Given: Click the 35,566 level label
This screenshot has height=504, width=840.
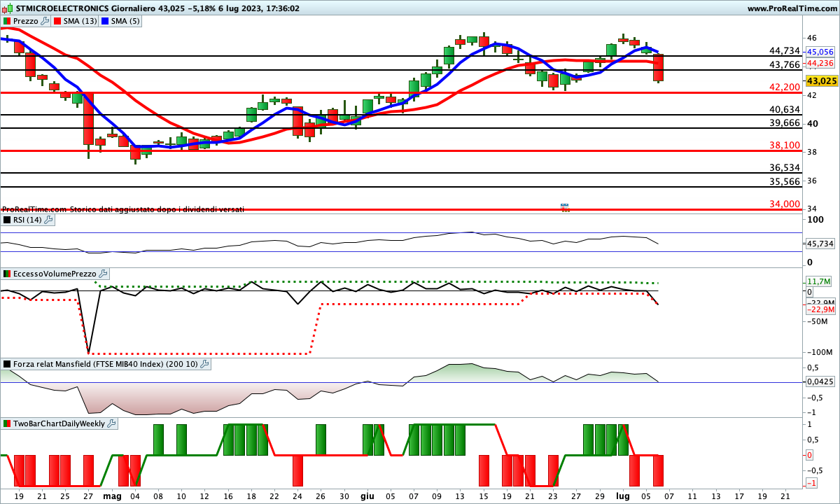Looking at the screenshot, I should (x=784, y=181).
